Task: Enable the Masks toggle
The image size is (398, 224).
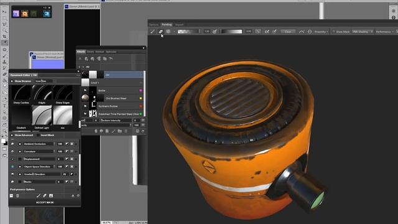Action: point(20,182)
